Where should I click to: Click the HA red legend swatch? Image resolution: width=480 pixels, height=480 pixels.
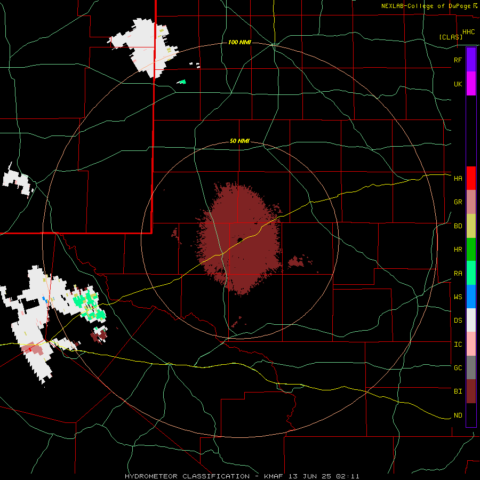pyautogui.click(x=471, y=178)
